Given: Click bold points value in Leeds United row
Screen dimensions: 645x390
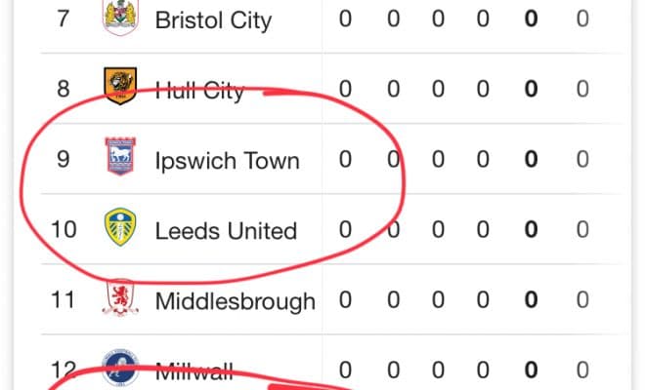Looking at the screenshot, I should pos(531,229).
